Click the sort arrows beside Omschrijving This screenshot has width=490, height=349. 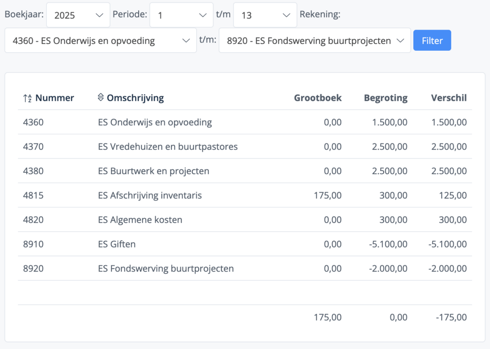pyautogui.click(x=100, y=98)
